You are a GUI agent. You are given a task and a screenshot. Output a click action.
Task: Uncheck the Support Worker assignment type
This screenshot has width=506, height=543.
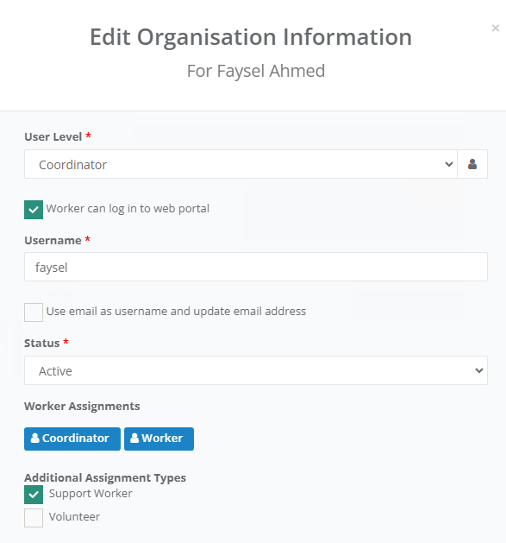point(34,495)
